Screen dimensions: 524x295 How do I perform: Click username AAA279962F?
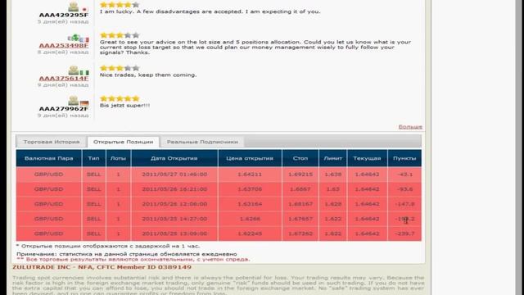[64, 109]
